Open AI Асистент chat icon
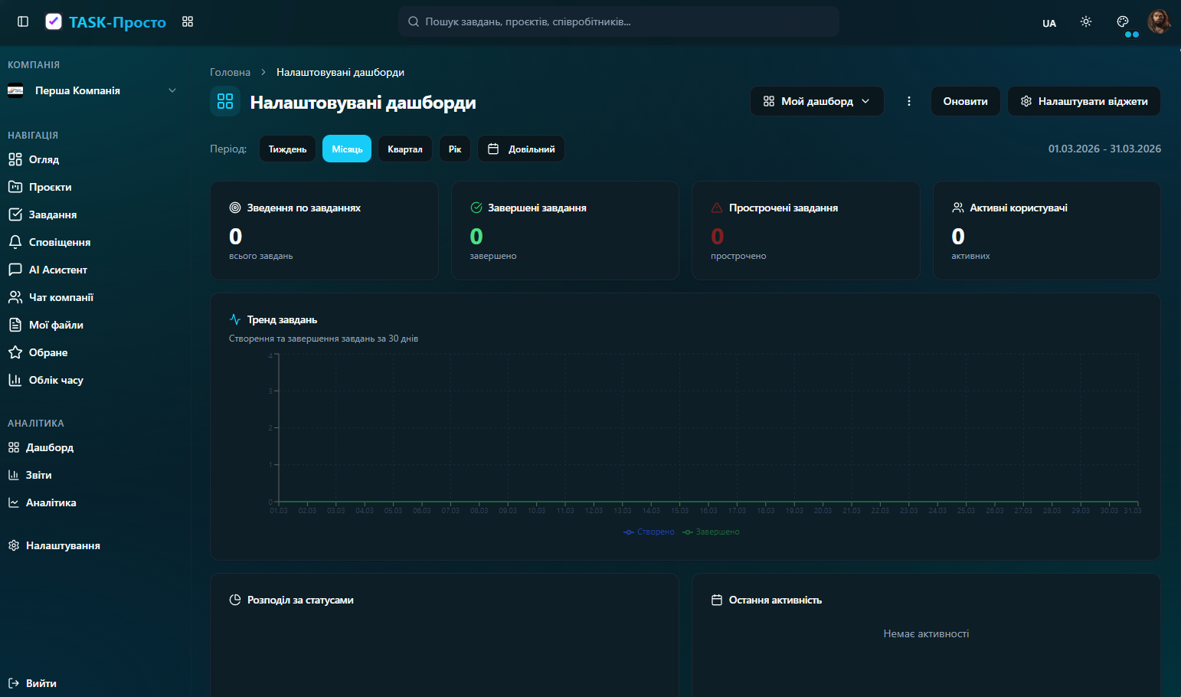Viewport: 1181px width, 697px height. click(x=15, y=270)
